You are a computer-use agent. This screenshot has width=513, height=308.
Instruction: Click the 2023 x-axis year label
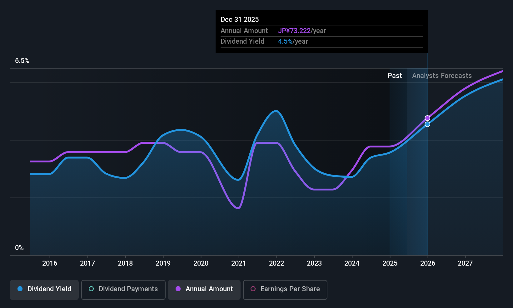click(314, 263)
